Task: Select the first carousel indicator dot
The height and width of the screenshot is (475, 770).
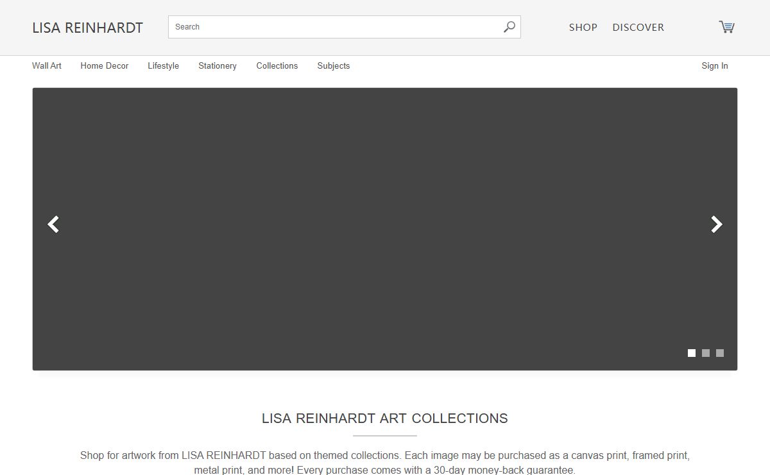Action: pos(692,353)
